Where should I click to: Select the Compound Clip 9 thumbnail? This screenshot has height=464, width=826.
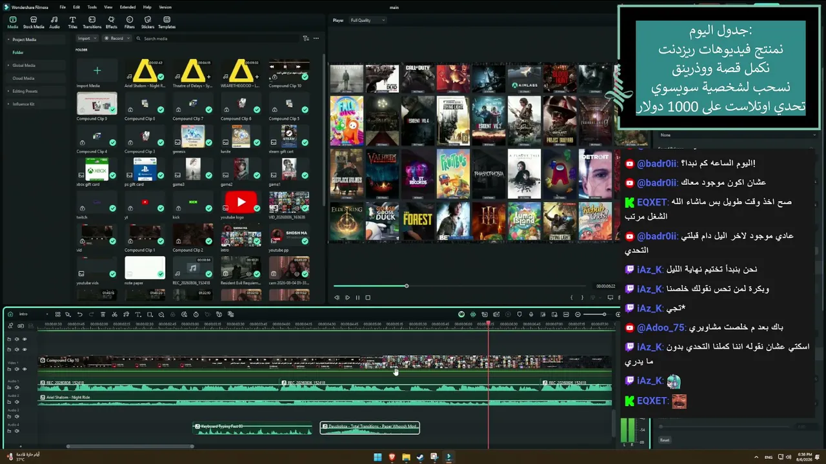tap(97, 103)
